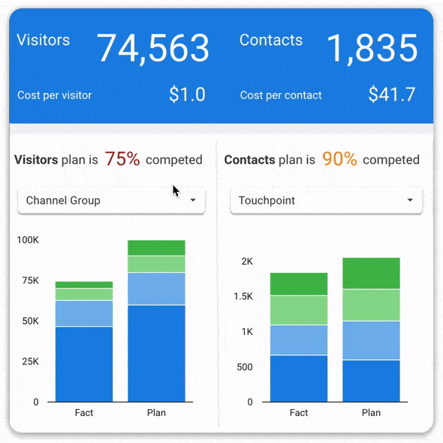Click the Channel Group dropdown arrow
The width and height of the screenshot is (443, 443).
click(193, 200)
